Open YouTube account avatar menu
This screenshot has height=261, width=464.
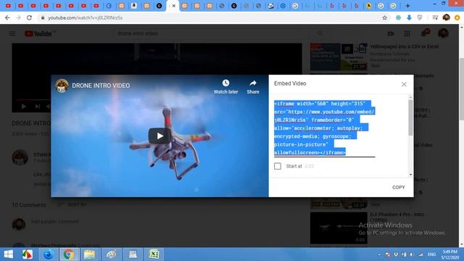coord(443,33)
